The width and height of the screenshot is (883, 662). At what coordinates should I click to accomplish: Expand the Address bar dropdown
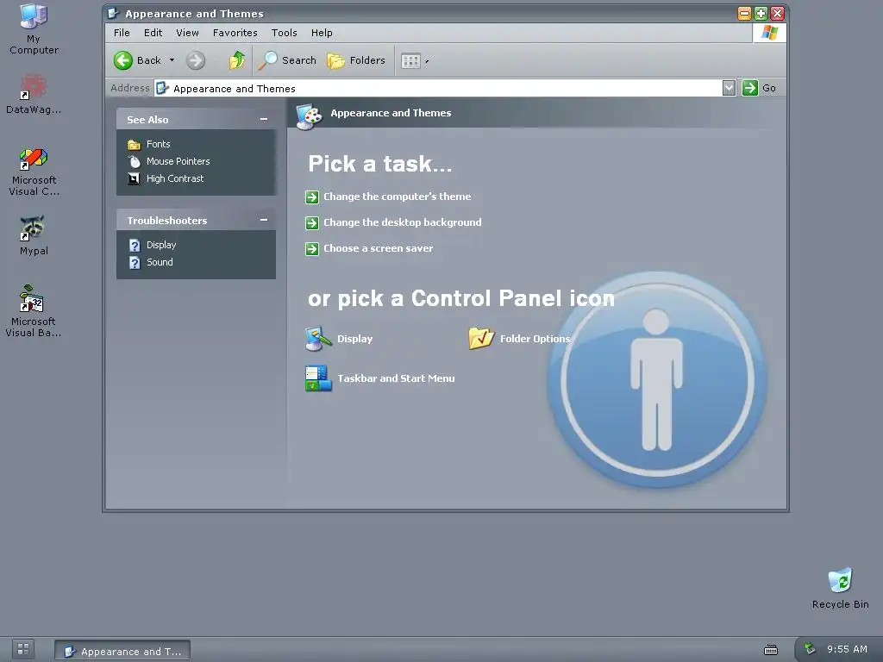click(729, 88)
